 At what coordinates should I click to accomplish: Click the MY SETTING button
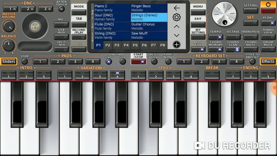[198, 37]
